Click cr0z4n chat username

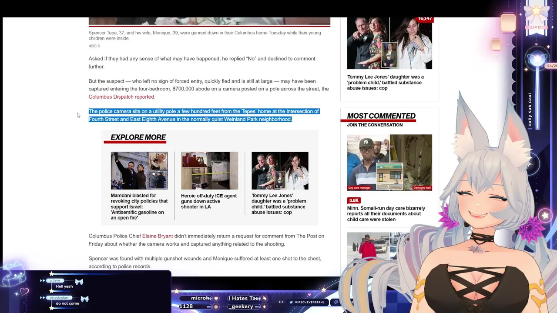pyautogui.click(x=55, y=281)
